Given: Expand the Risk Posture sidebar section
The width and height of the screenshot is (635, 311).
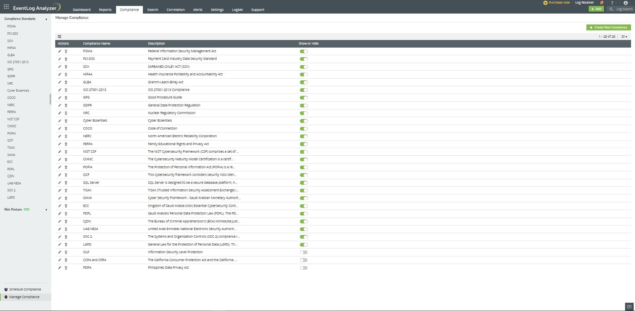Looking at the screenshot, I should click(x=46, y=210).
